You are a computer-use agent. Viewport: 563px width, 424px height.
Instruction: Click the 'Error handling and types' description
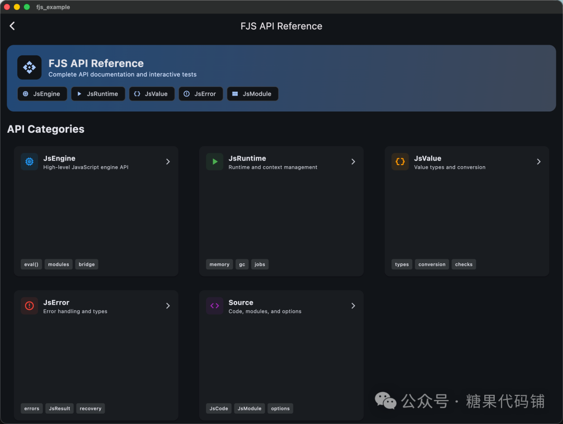click(75, 311)
